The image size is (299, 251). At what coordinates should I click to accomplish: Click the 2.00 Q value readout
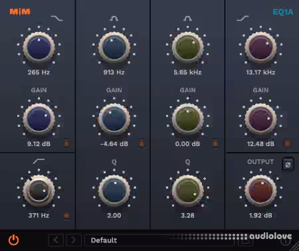click(114, 215)
